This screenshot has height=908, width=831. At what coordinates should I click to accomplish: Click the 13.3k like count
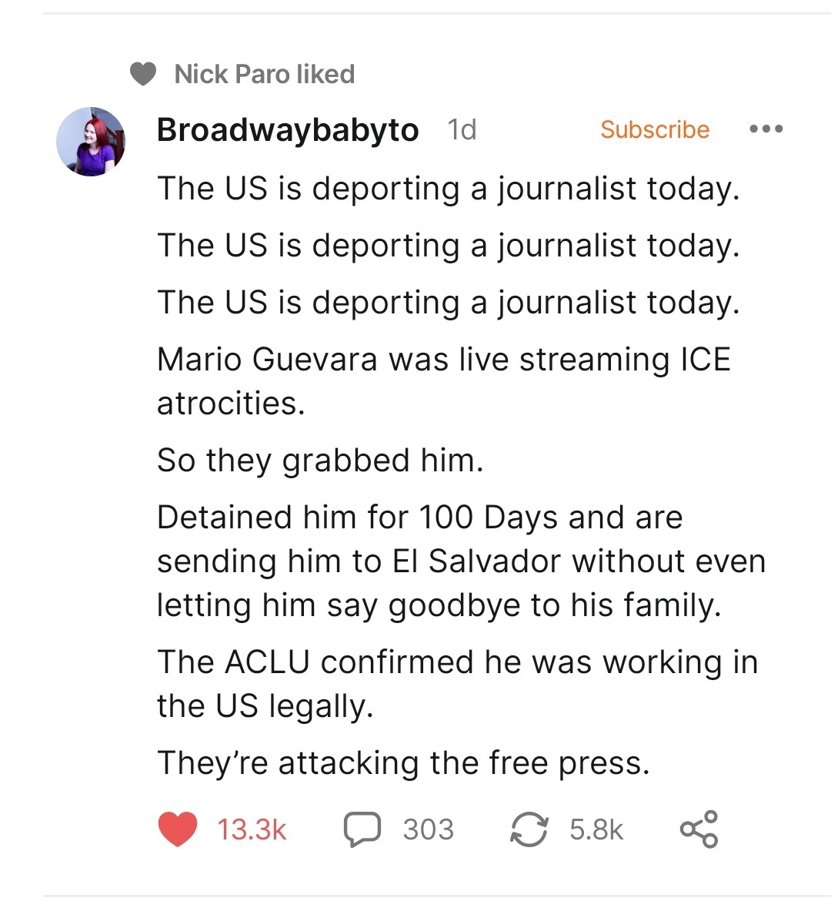[252, 829]
